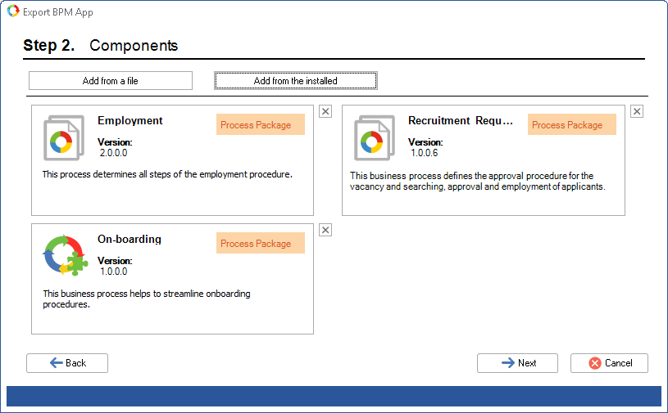Click the blue arrow on Back button
The image size is (668, 413).
pos(57,363)
